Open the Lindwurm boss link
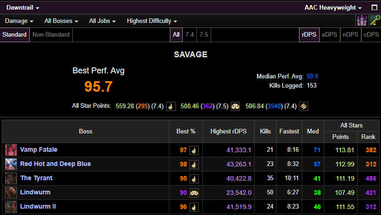Viewport: 381px width, 215px height. coord(35,192)
